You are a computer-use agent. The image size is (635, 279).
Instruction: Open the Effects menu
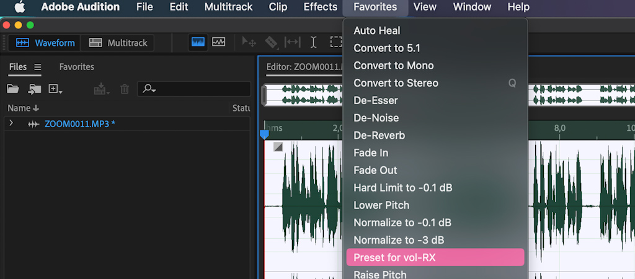pos(321,7)
